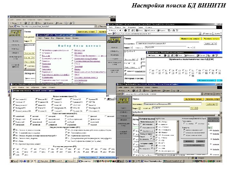Check UC - УДК field checkbox
The width and height of the screenshot is (232, 174).
tap(157, 140)
